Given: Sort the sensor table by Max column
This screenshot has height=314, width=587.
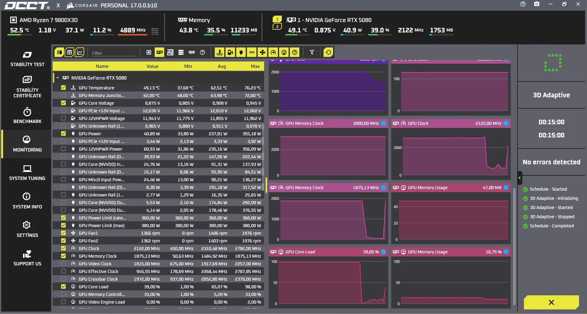Looking at the screenshot, I should [x=255, y=66].
